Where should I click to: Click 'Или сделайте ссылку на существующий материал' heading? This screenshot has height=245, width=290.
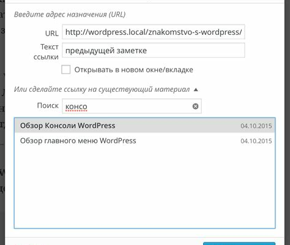pyautogui.click(x=102, y=89)
